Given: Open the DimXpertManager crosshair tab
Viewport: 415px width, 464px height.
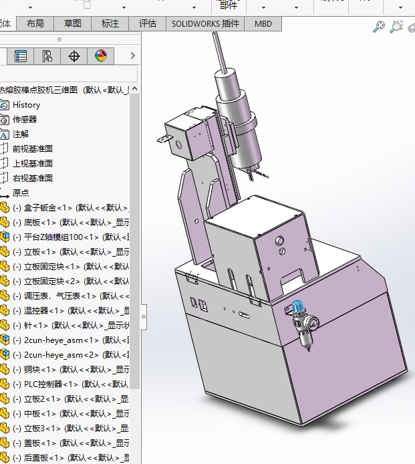Looking at the screenshot, I should coord(74,56).
